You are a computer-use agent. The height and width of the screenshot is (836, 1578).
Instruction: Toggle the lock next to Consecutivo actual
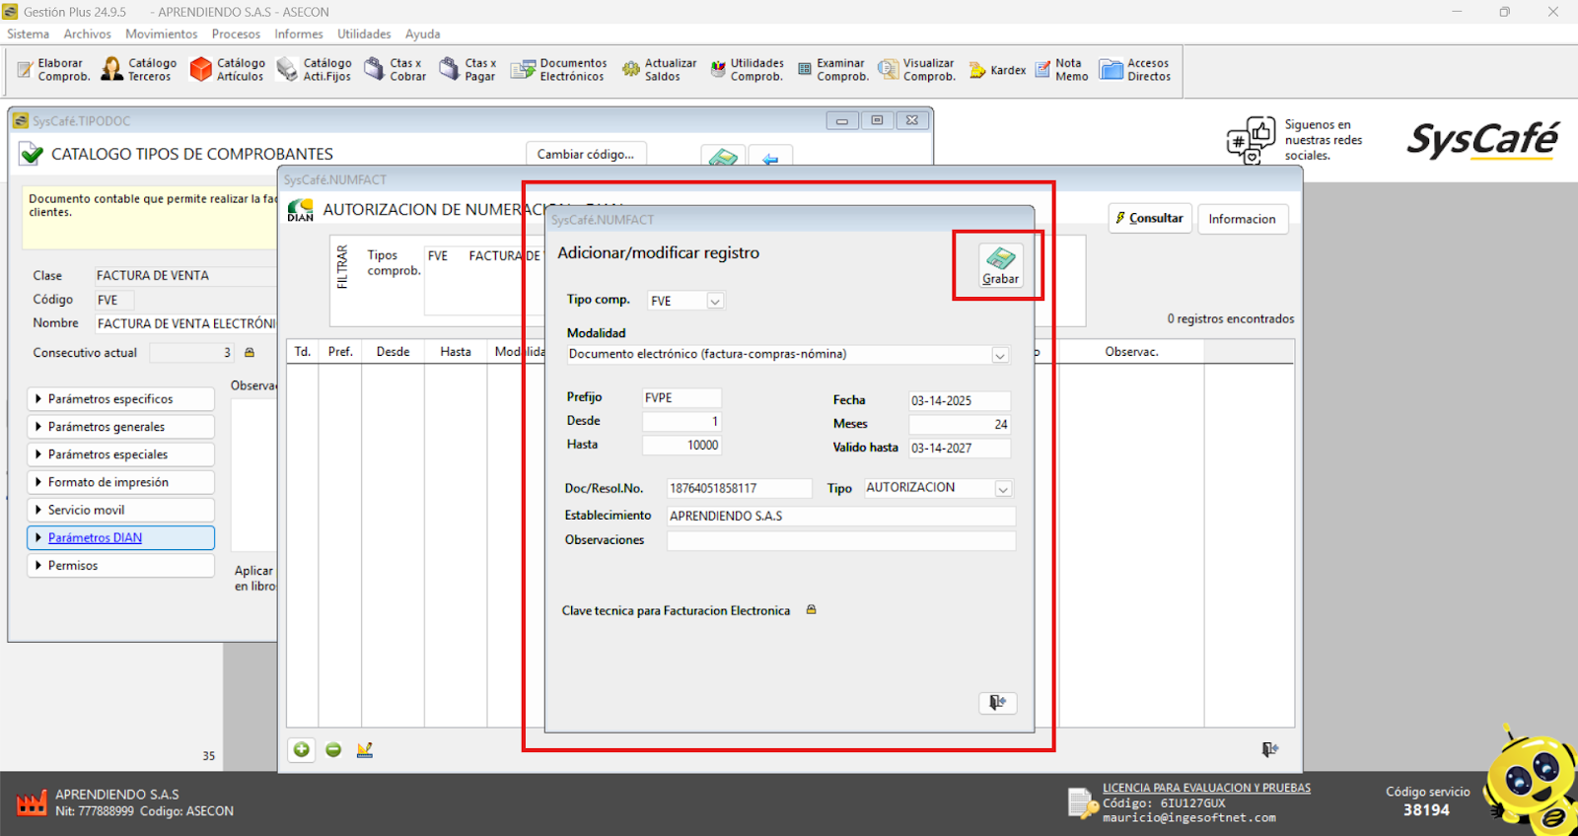click(250, 353)
